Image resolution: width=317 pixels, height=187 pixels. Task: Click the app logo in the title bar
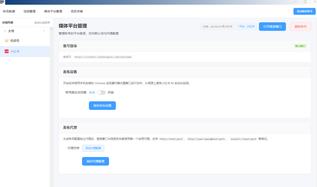(x=2, y=2)
